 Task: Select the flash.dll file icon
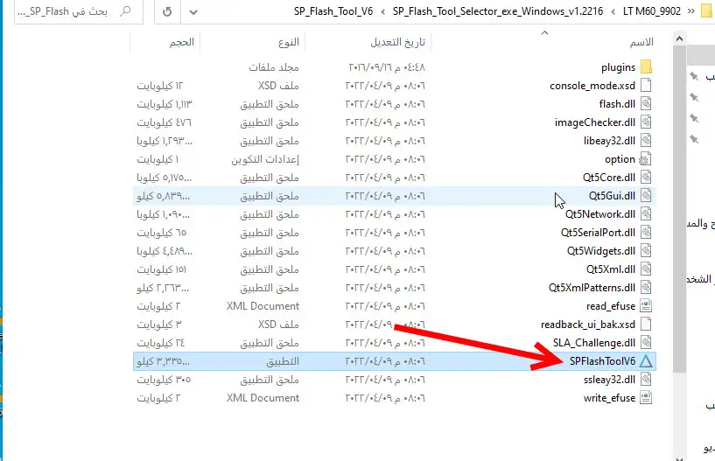(x=646, y=104)
